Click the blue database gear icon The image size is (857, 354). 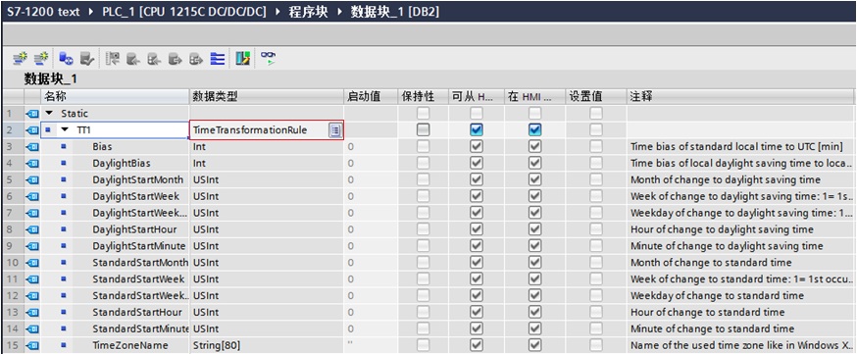click(x=66, y=58)
